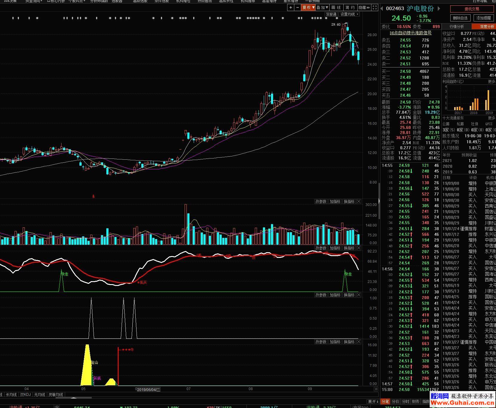Click 买一 price 24.50
The width and height of the screenshot is (496, 408).
[405, 71]
